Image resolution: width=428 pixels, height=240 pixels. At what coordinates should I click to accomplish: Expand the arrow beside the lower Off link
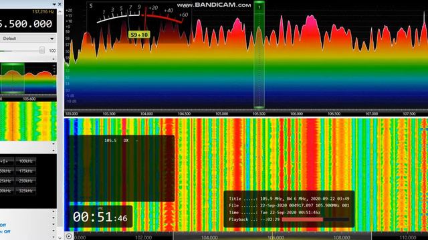pyautogui.click(x=53, y=231)
